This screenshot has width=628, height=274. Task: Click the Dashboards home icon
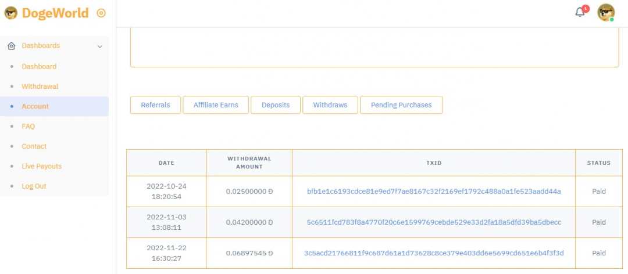coord(11,46)
